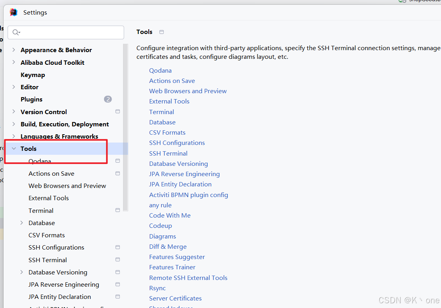Screen dimensions: 441x308
Task: Click the settings tree vertical scrollbar
Action: point(125,127)
